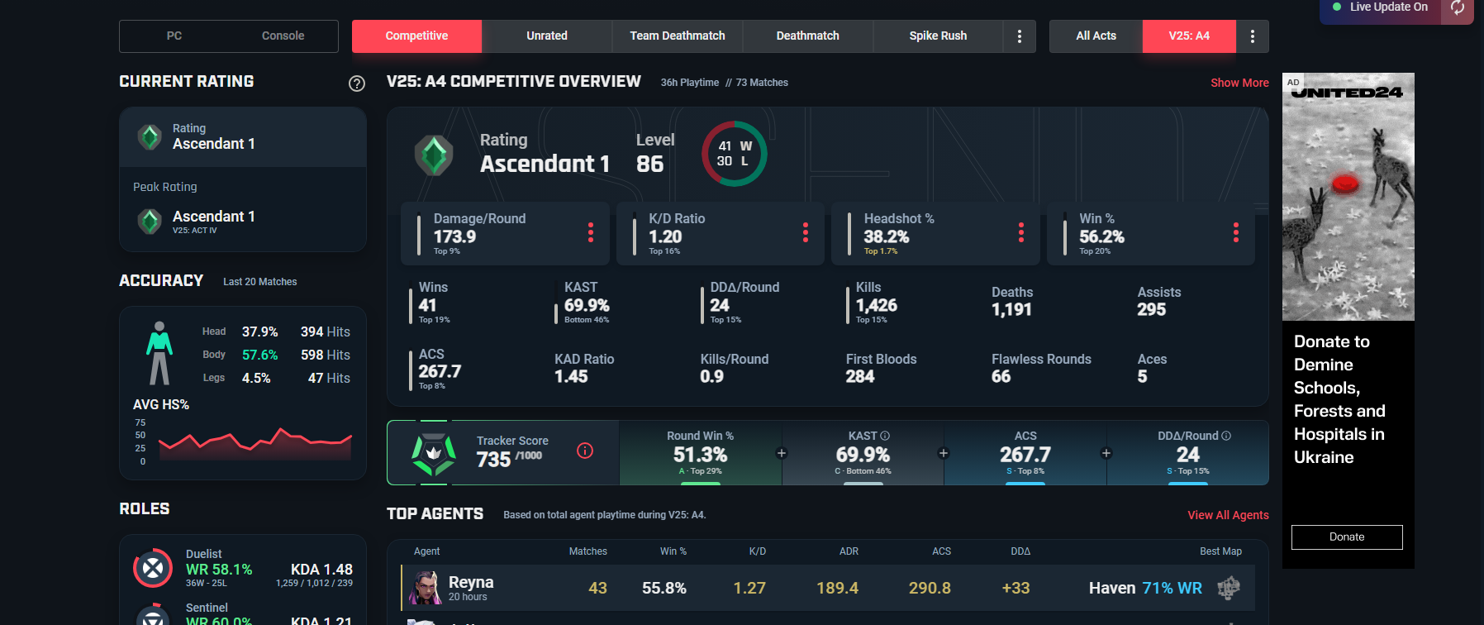This screenshot has width=1484, height=625.
Task: Click the AVG HS% line chart
Action: pyautogui.click(x=254, y=442)
